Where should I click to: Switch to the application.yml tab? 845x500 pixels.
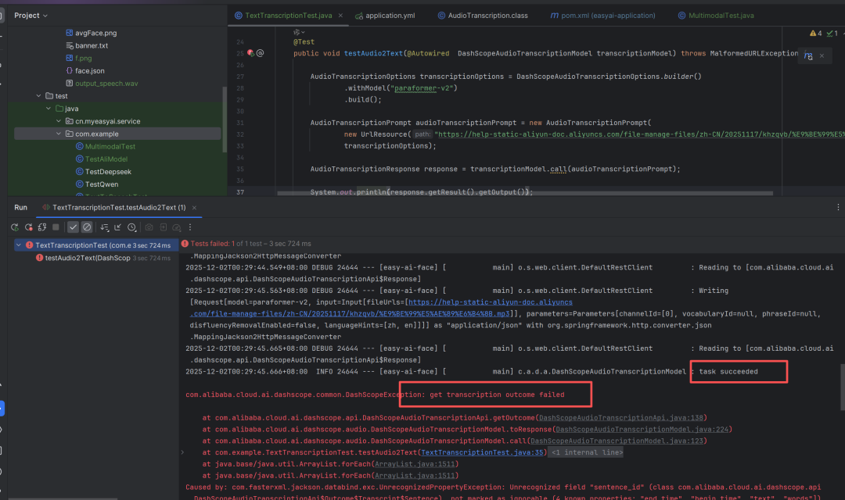(386, 16)
